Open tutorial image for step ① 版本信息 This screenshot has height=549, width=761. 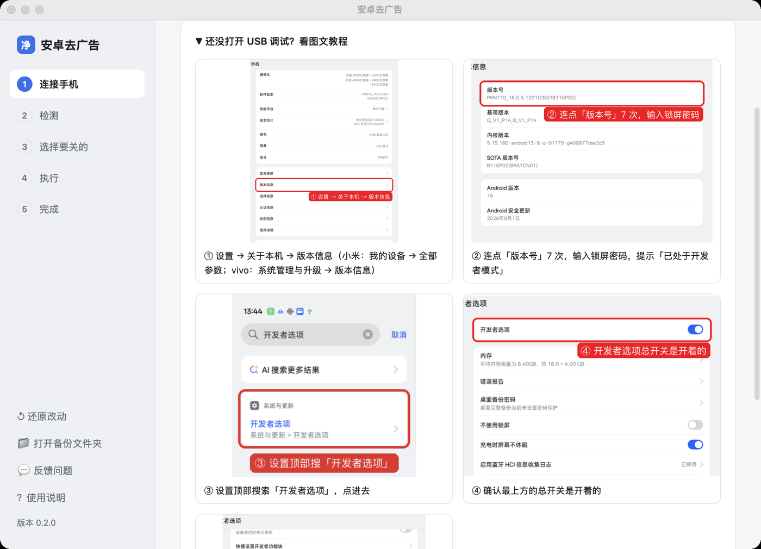pyautogui.click(x=324, y=151)
